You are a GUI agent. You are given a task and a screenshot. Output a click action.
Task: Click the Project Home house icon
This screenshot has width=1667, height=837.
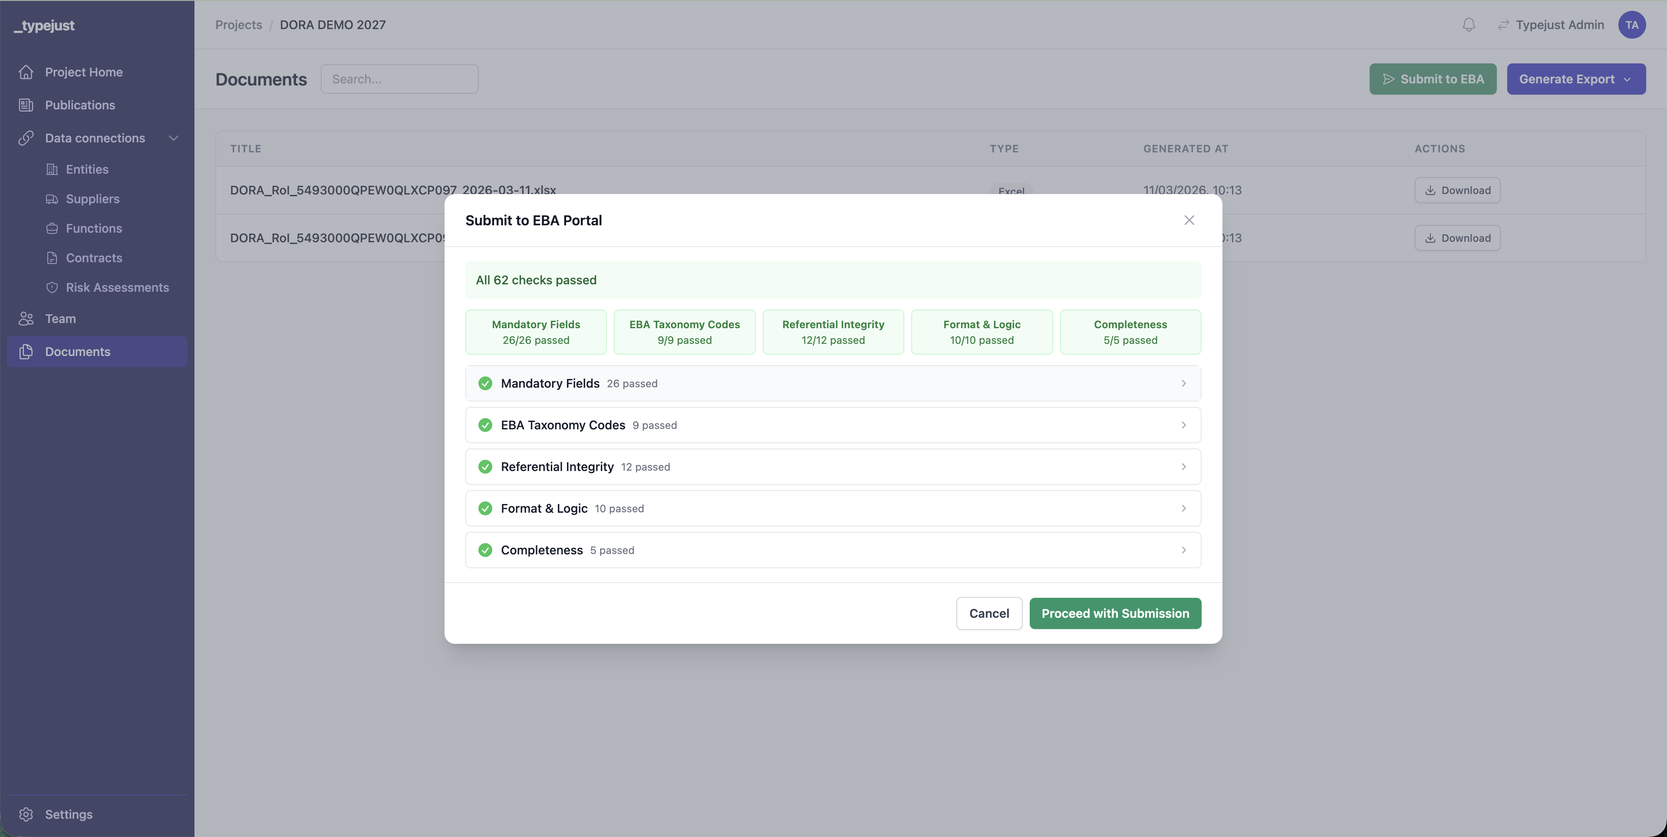point(26,72)
